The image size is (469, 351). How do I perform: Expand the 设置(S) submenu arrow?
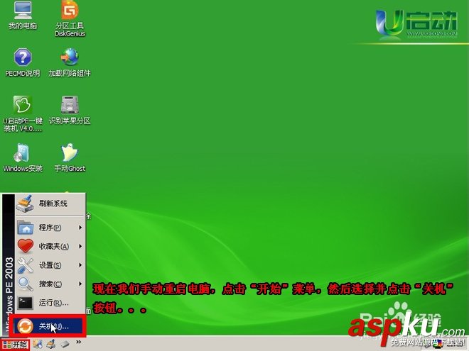pos(80,265)
